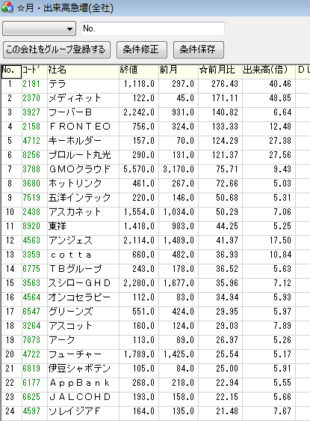Select stock code 7519
310x421 pixels.
pos(31,198)
